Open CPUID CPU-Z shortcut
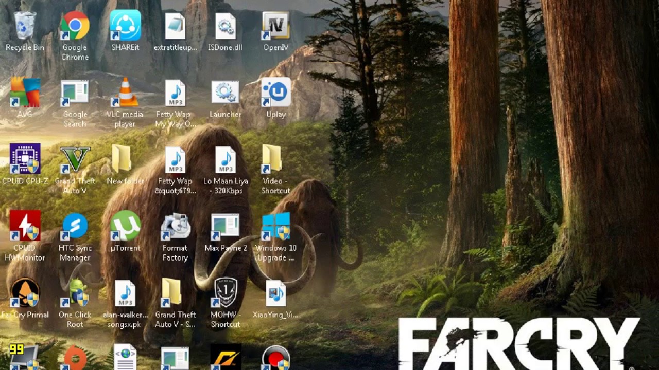This screenshot has width=659, height=370. (x=25, y=159)
